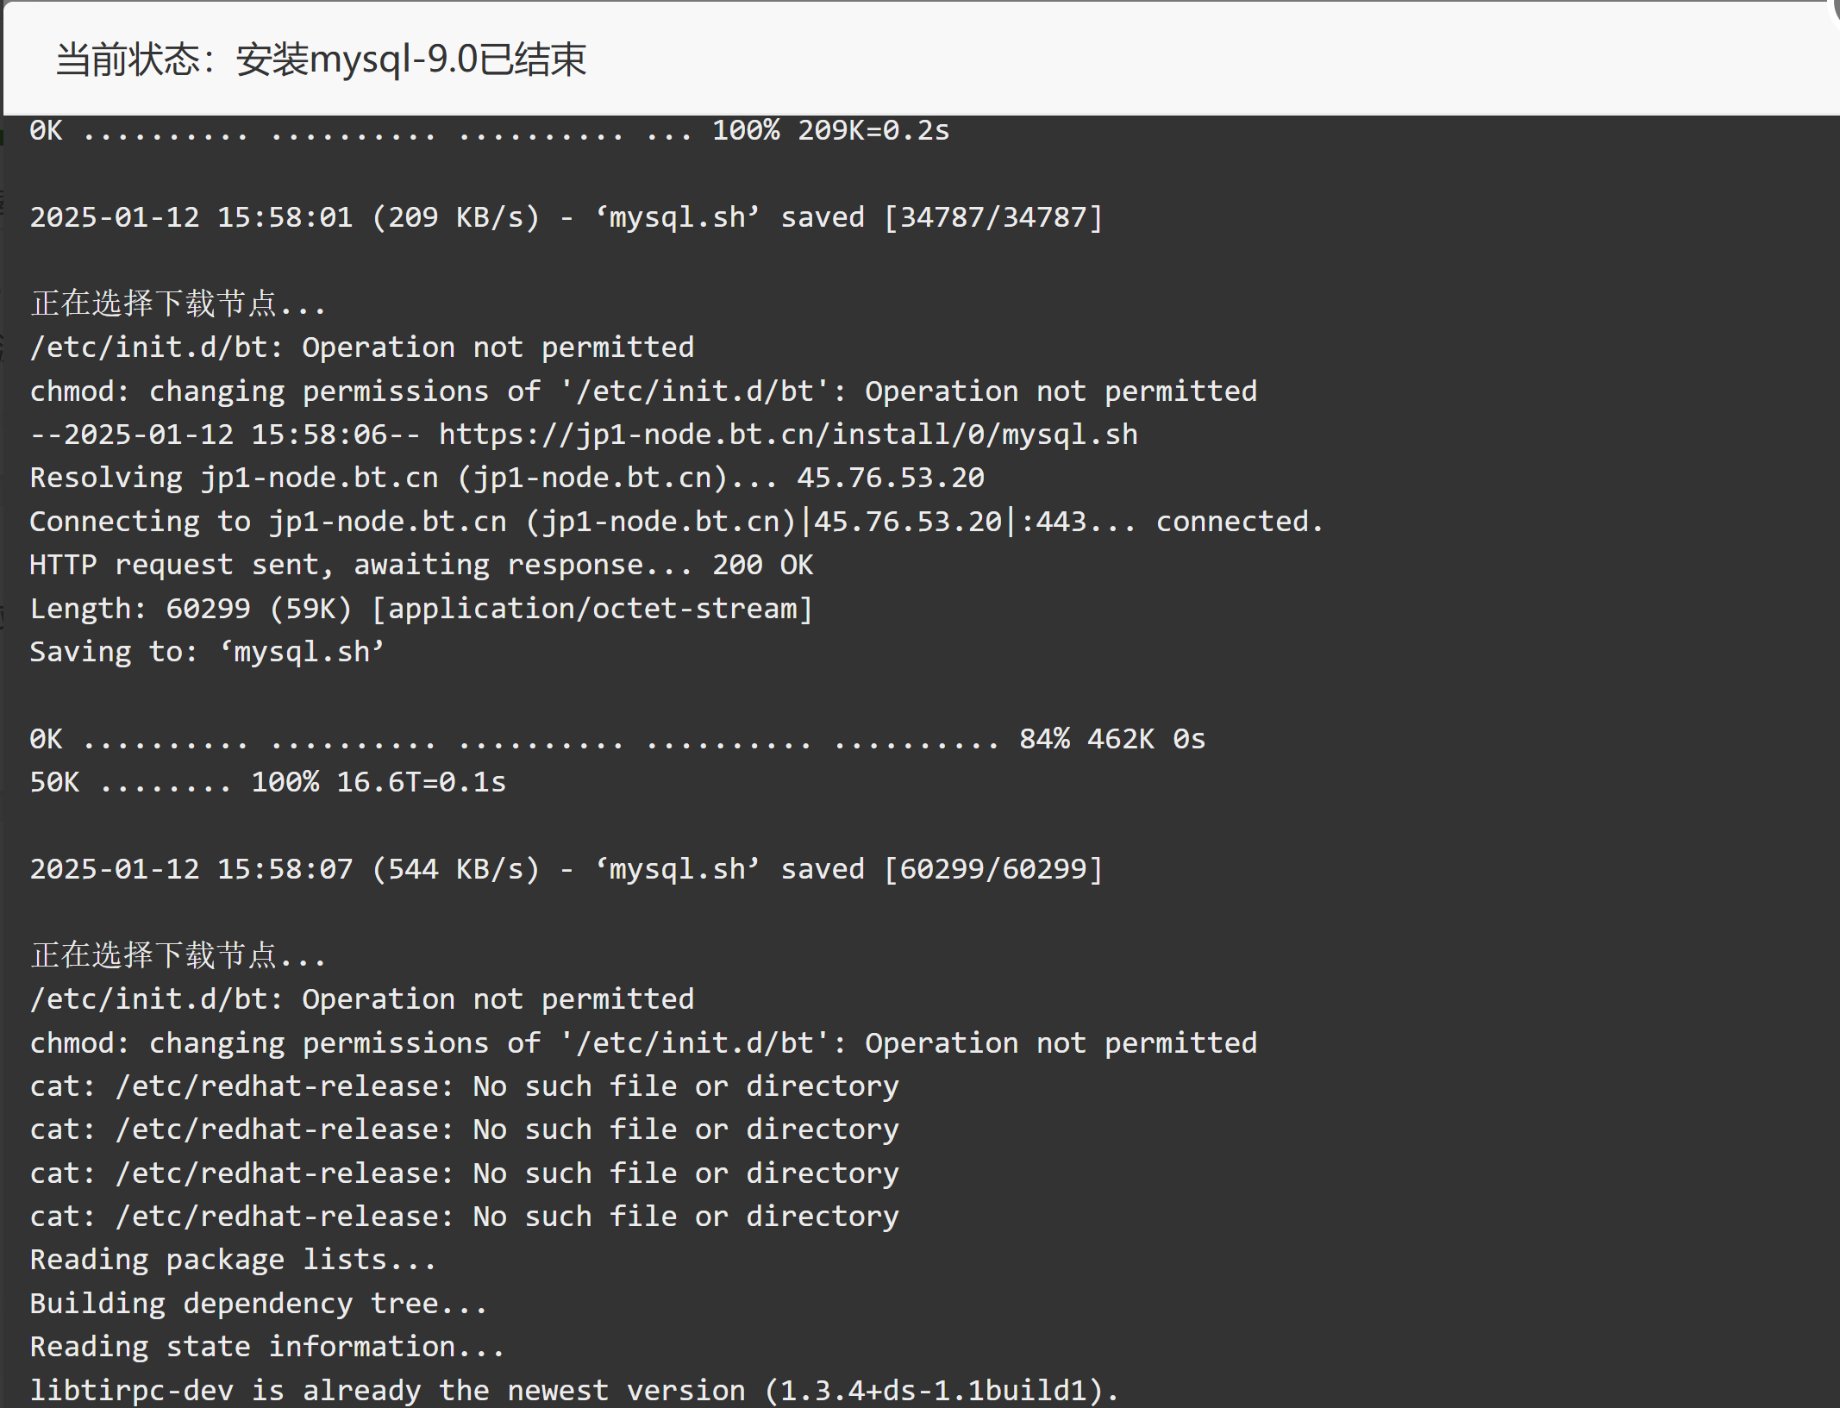The image size is (1840, 1408).
Task: Click the second 正在选择下载节点 line
Action: (178, 955)
